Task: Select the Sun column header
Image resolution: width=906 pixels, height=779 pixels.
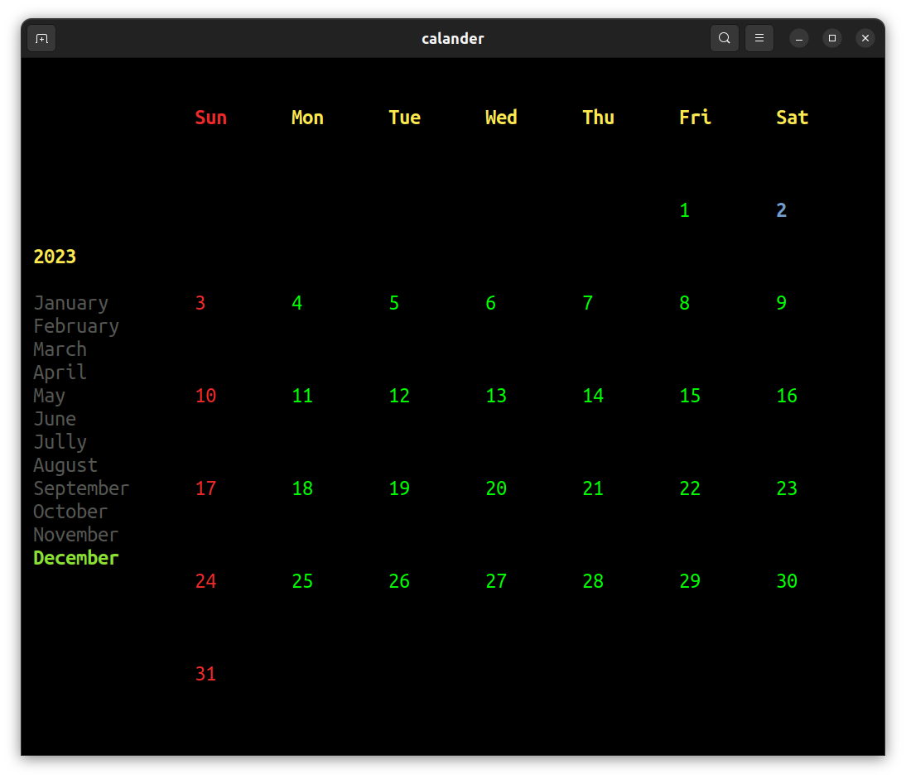Action: pos(210,117)
